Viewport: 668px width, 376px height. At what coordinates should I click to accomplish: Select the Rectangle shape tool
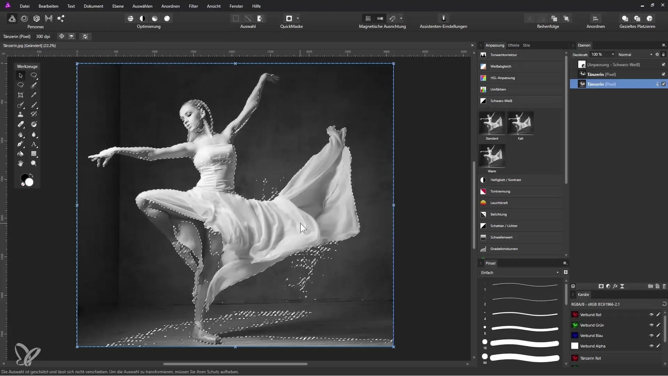34,154
